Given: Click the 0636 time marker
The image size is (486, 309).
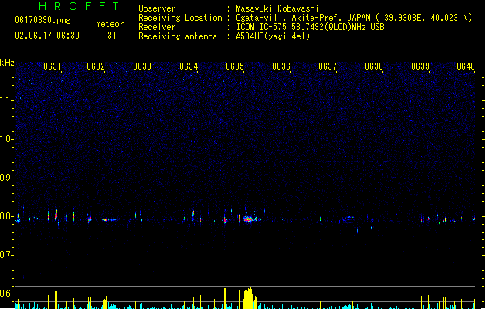Looking at the screenshot, I should pyautogui.click(x=281, y=66).
